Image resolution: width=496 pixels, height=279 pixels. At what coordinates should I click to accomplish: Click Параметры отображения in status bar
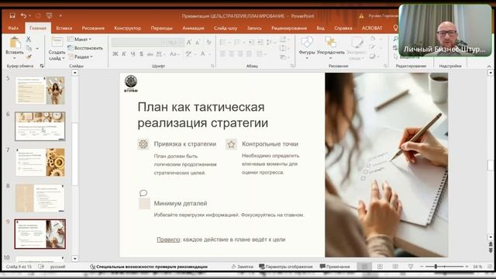coord(286,267)
